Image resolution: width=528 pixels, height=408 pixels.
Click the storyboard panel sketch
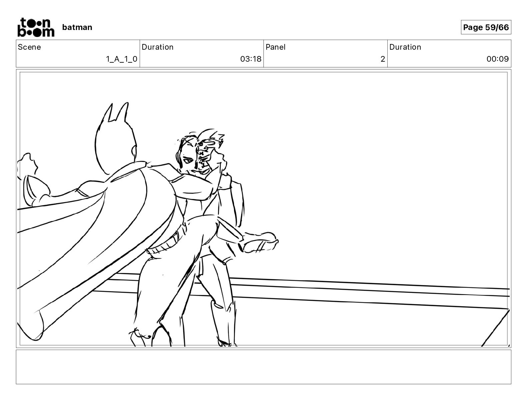pyautogui.click(x=263, y=209)
